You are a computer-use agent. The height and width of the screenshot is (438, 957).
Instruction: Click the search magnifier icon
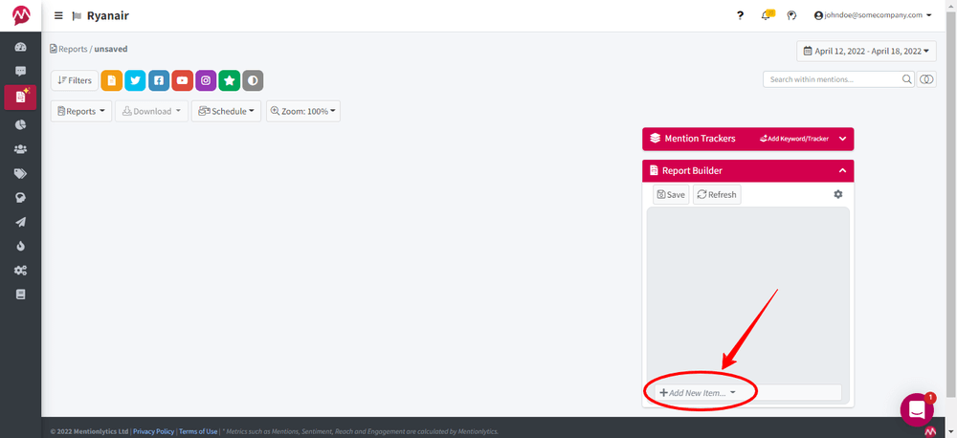907,79
